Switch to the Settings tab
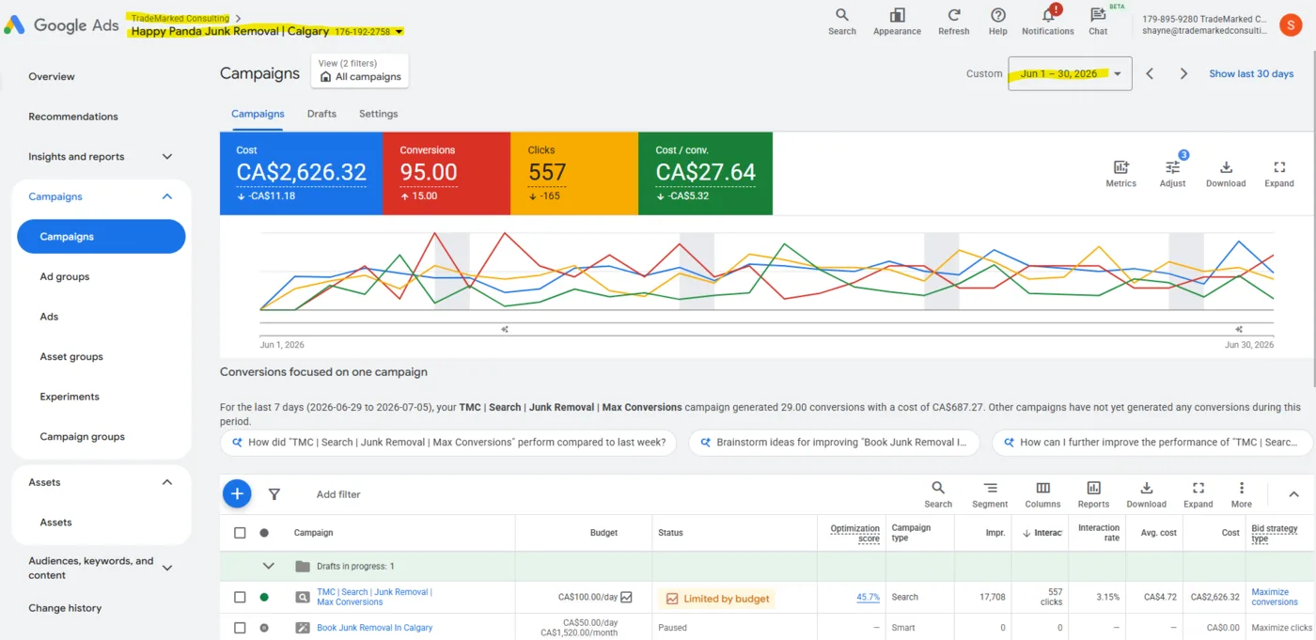 click(378, 114)
